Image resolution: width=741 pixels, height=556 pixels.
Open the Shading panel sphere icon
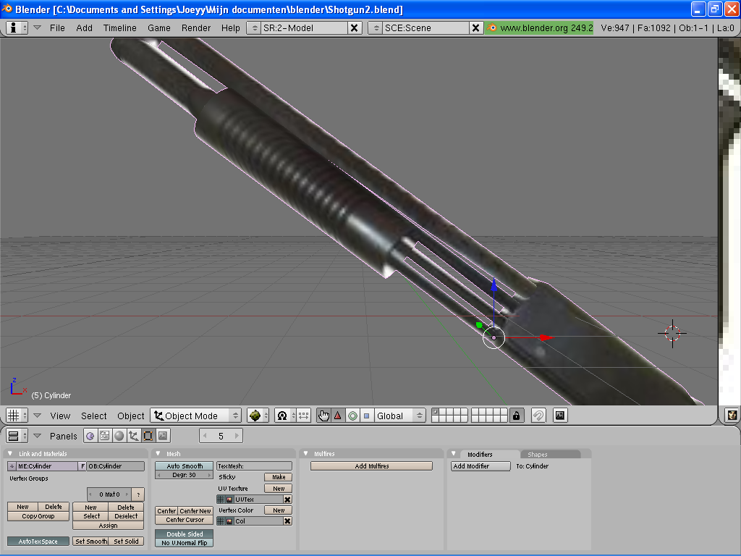pyautogui.click(x=119, y=436)
